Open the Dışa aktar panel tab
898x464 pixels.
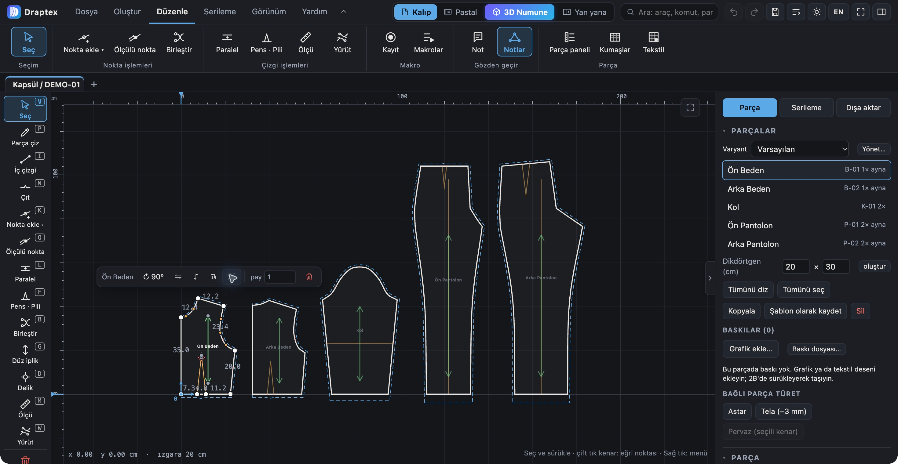(x=863, y=108)
